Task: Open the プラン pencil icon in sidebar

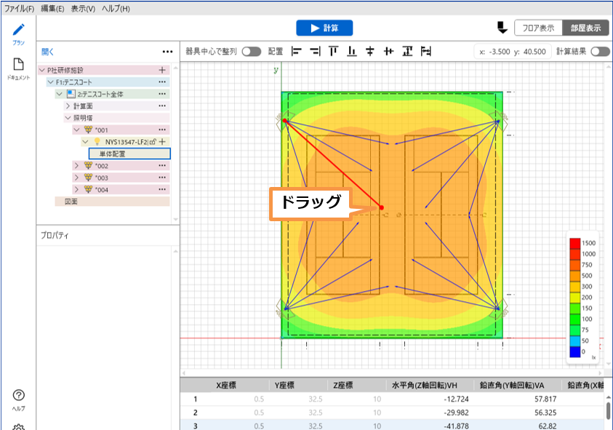Action: 19,31
